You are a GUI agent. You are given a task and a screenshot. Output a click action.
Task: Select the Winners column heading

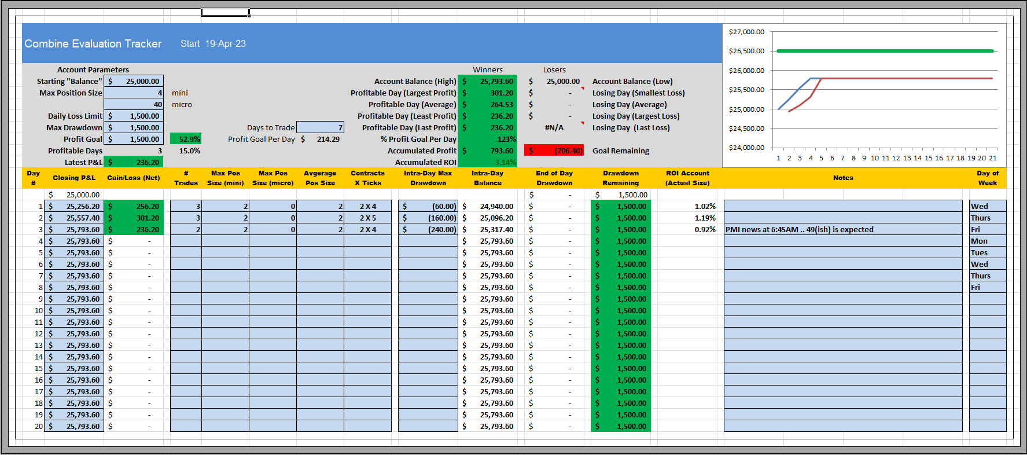pyautogui.click(x=487, y=69)
